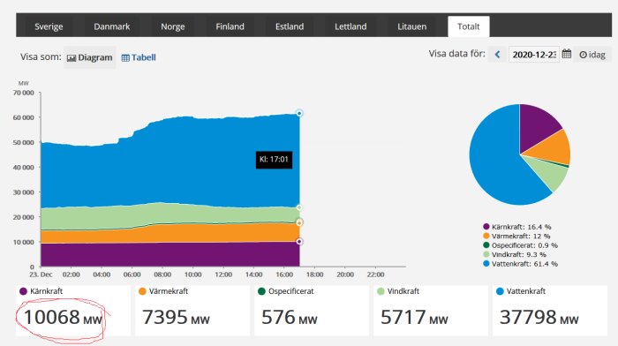618x346 pixels.
Task: Select the 7395 MW Värmekraft value
Action: 176,317
